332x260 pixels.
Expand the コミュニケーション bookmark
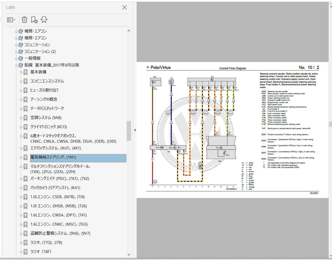click(16, 45)
